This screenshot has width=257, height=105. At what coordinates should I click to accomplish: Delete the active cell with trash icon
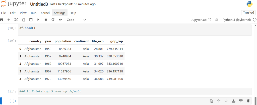[248, 101]
